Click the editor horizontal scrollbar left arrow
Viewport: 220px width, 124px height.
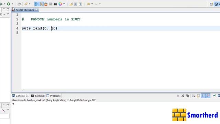click(23, 90)
